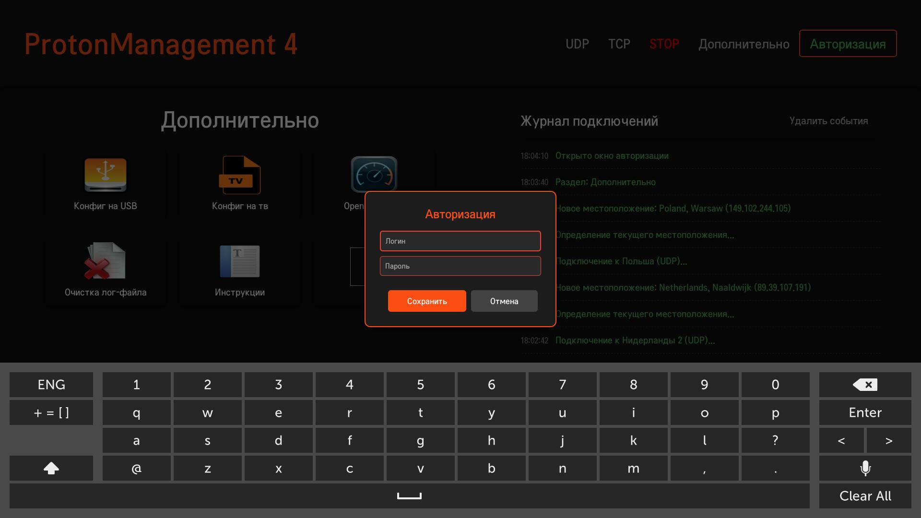Tap the number 5 key
921x518 pixels.
tap(421, 385)
